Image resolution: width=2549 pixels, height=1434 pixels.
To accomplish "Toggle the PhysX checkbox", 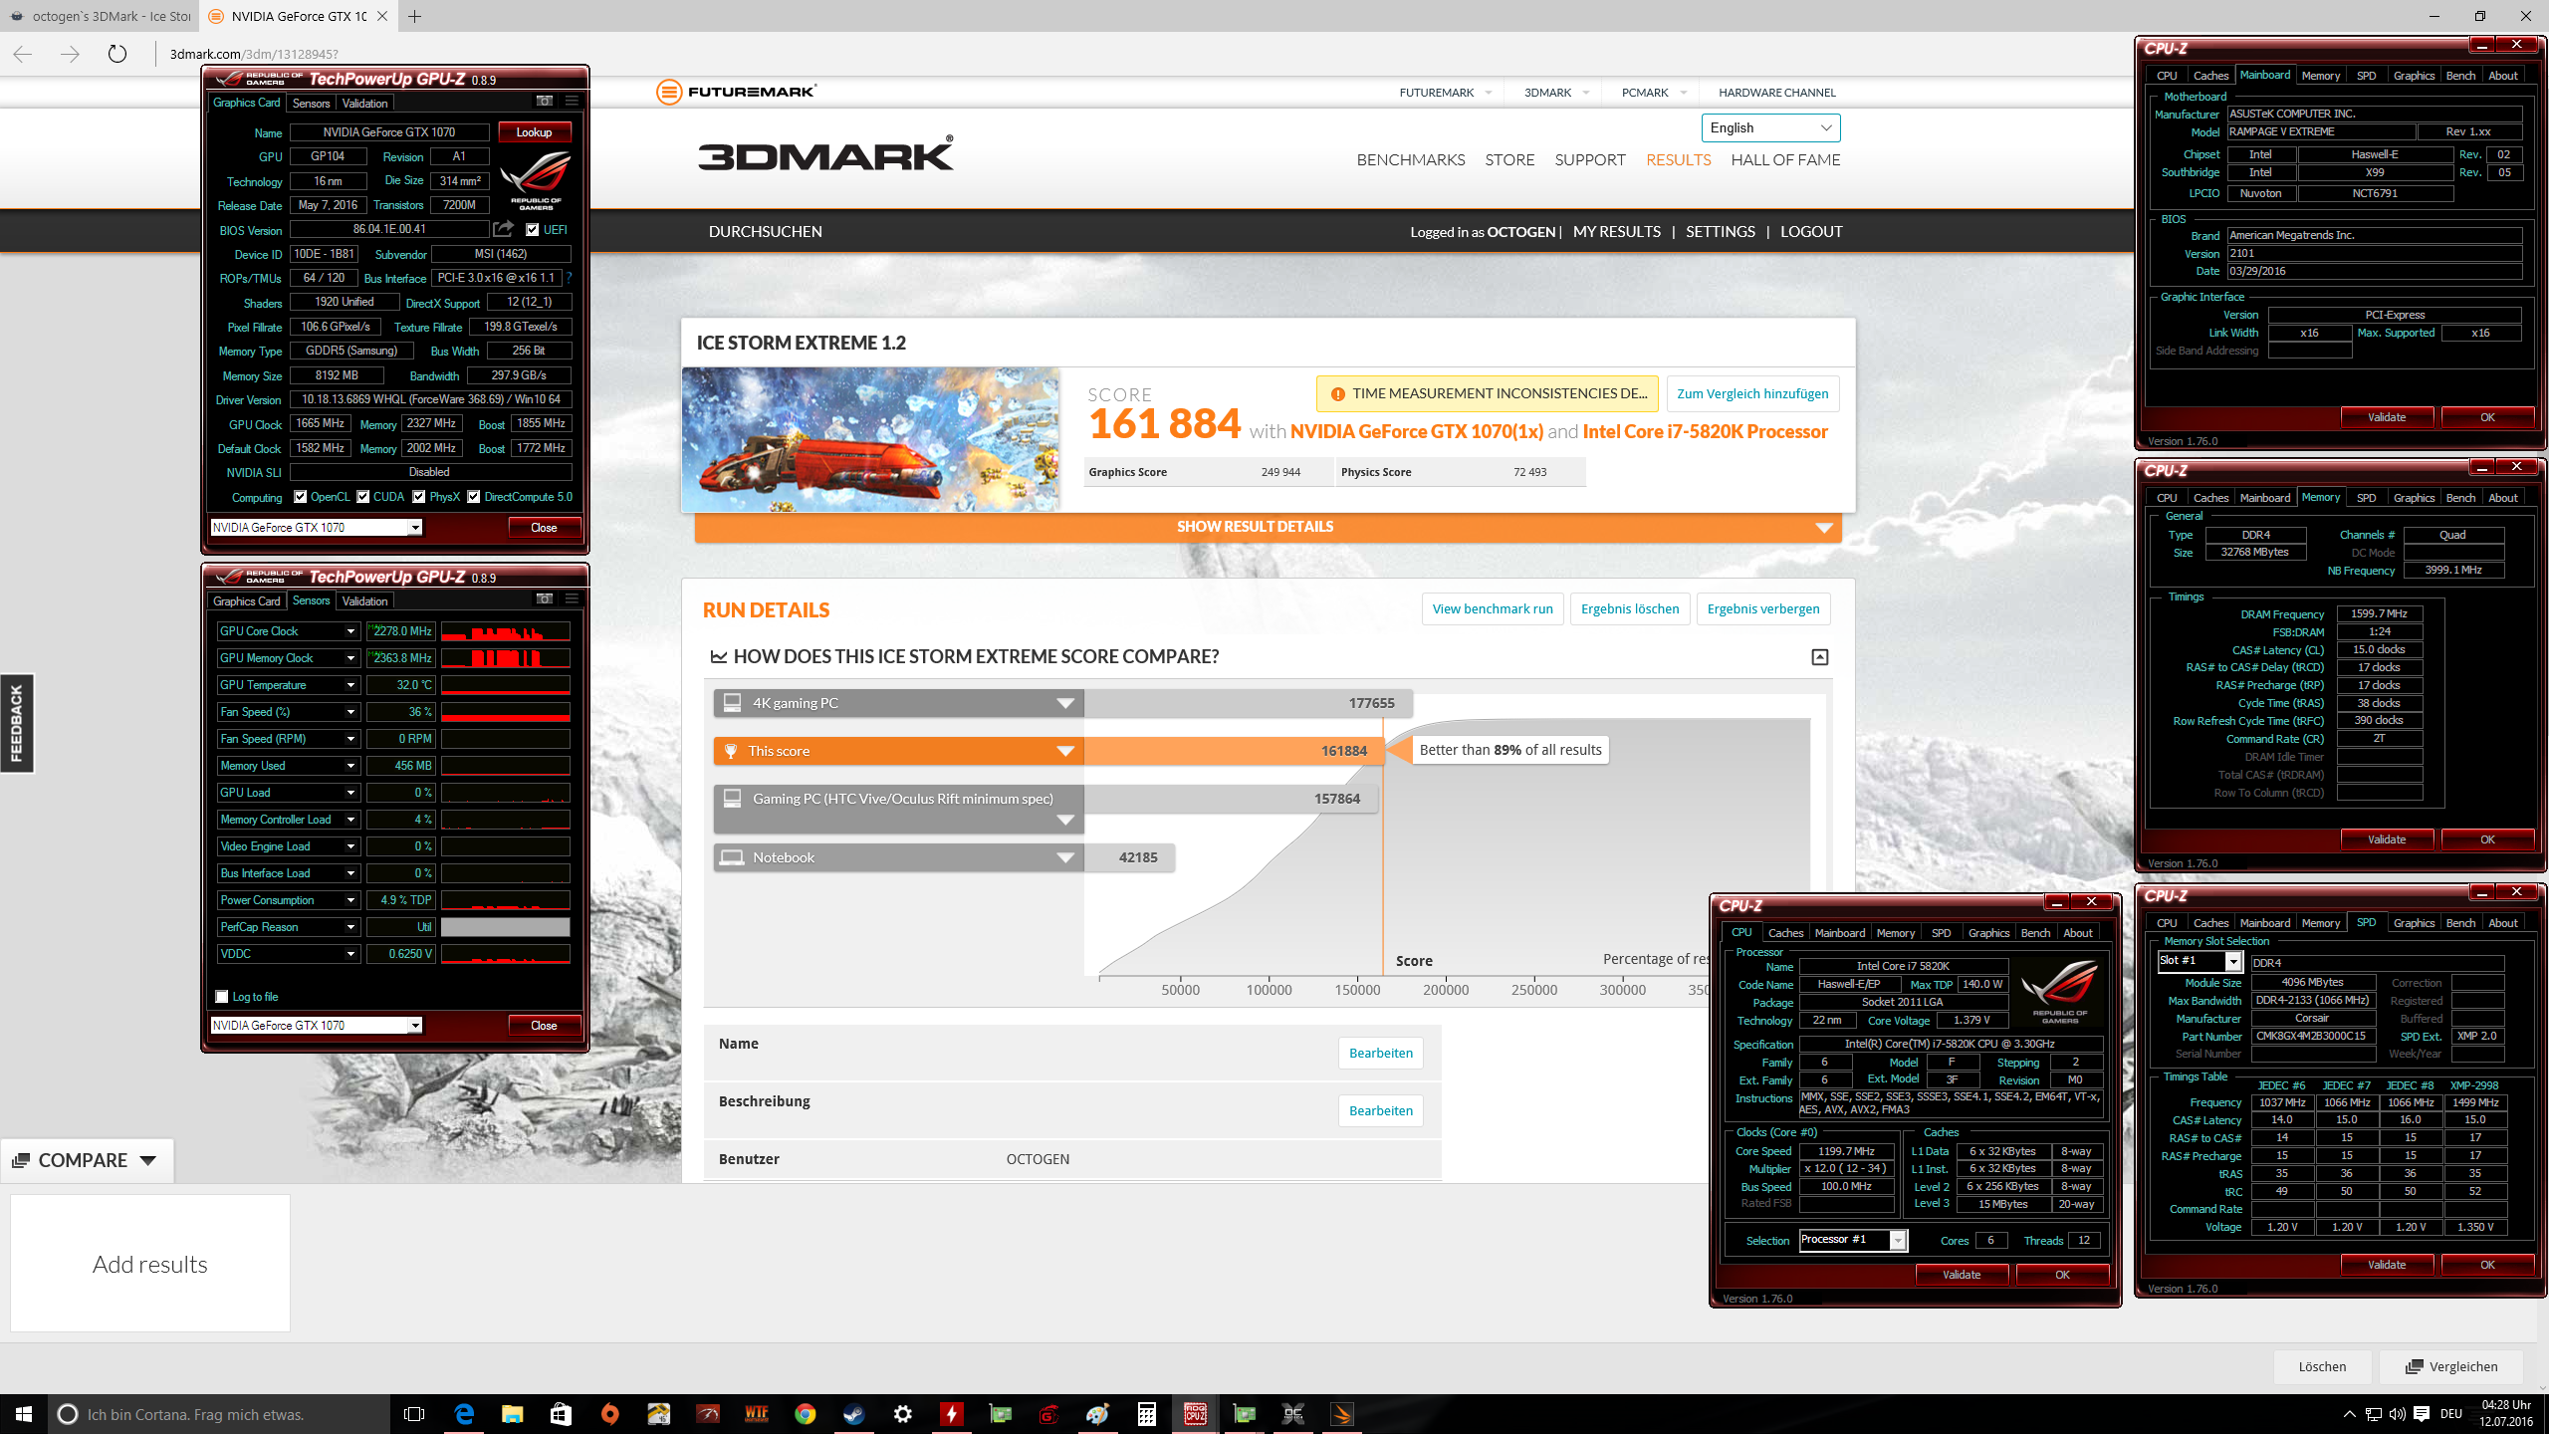I will (419, 497).
